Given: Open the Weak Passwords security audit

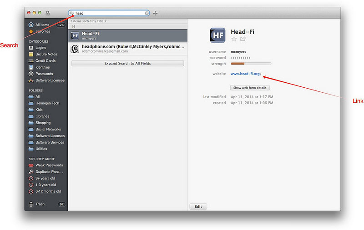Looking at the screenshot, I should pyautogui.click(x=49, y=165).
